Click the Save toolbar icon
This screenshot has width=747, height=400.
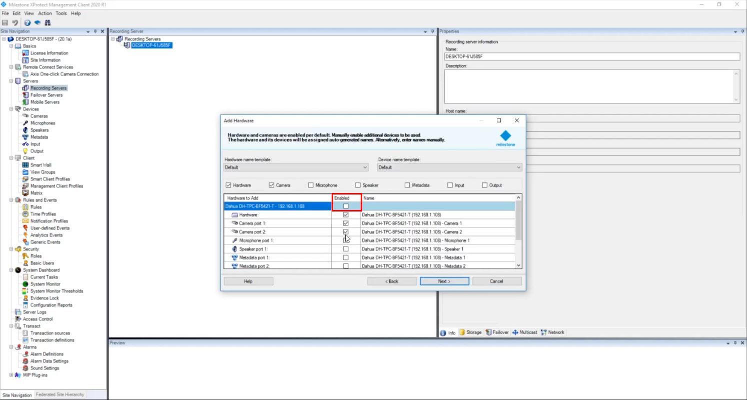(x=5, y=22)
